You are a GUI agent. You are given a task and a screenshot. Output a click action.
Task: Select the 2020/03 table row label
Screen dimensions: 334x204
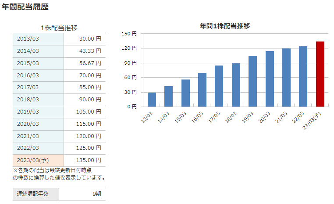pos(28,124)
